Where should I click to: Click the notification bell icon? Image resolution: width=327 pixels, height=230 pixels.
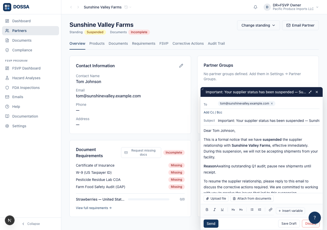coord(255,7)
